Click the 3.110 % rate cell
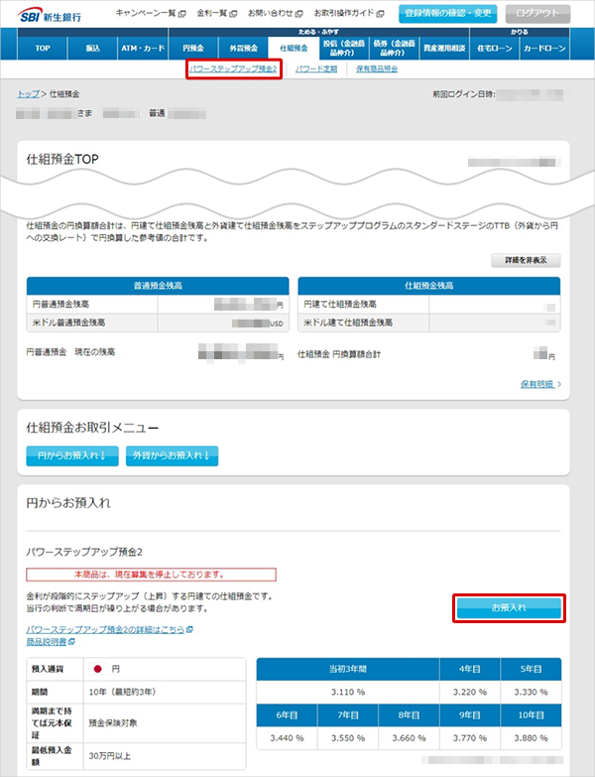Image resolution: width=595 pixels, height=777 pixels. click(348, 693)
